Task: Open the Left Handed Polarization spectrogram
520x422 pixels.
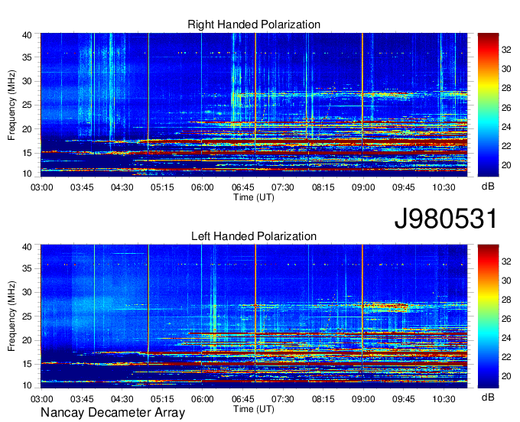Action: coord(254,316)
